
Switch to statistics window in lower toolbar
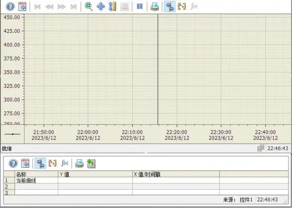click(65, 163)
